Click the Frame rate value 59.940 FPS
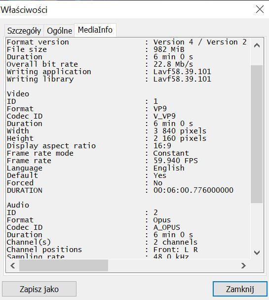This screenshot has height=300, width=269. [176, 161]
